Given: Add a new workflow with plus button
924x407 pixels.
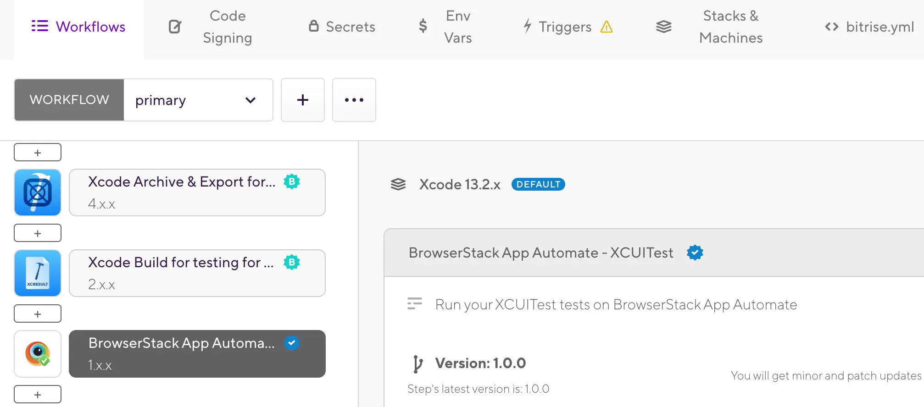Looking at the screenshot, I should coord(303,100).
